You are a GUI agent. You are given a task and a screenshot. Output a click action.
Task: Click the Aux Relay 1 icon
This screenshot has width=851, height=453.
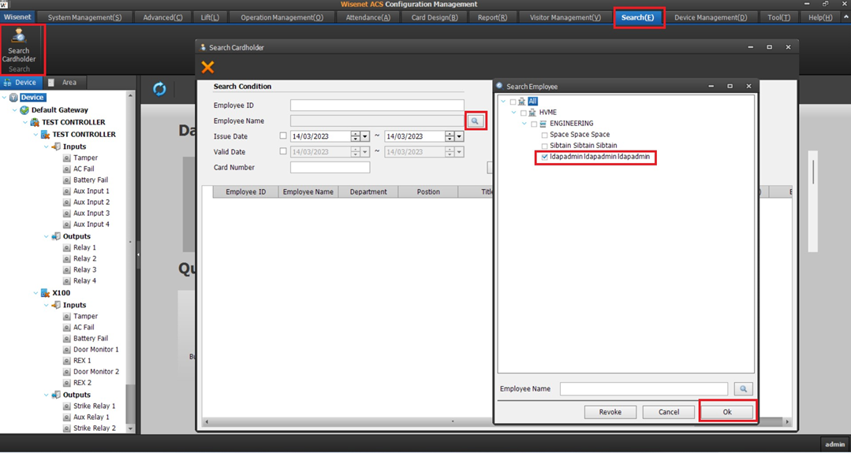[x=67, y=418]
